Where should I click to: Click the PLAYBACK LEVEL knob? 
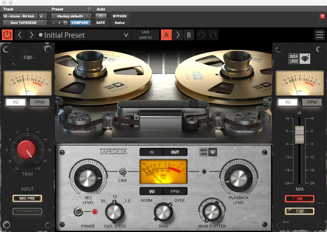click(x=239, y=178)
